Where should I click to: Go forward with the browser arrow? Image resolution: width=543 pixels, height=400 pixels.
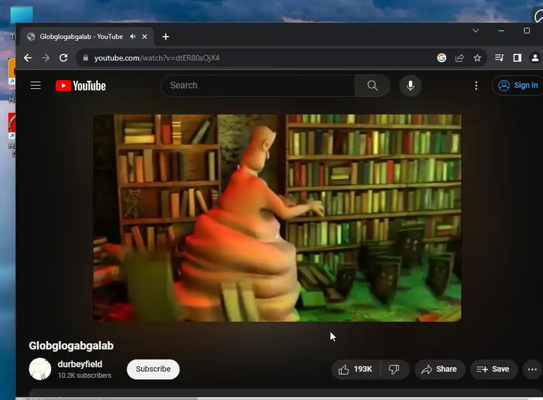pyautogui.click(x=46, y=58)
